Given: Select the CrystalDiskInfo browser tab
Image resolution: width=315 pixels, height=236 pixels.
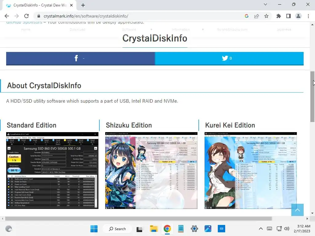Looking at the screenshot, I should [x=40, y=5].
